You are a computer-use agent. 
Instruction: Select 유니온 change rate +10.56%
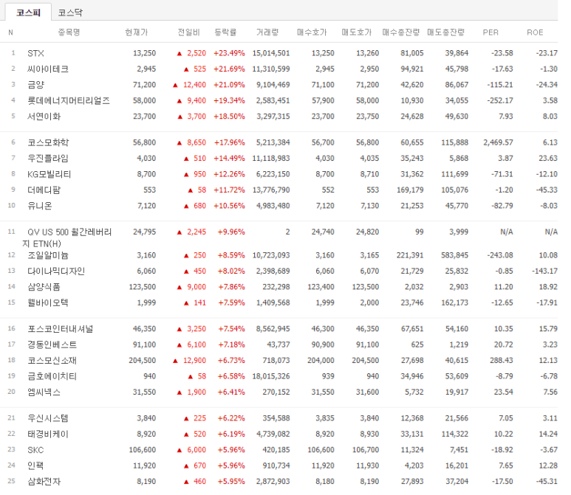(x=230, y=206)
